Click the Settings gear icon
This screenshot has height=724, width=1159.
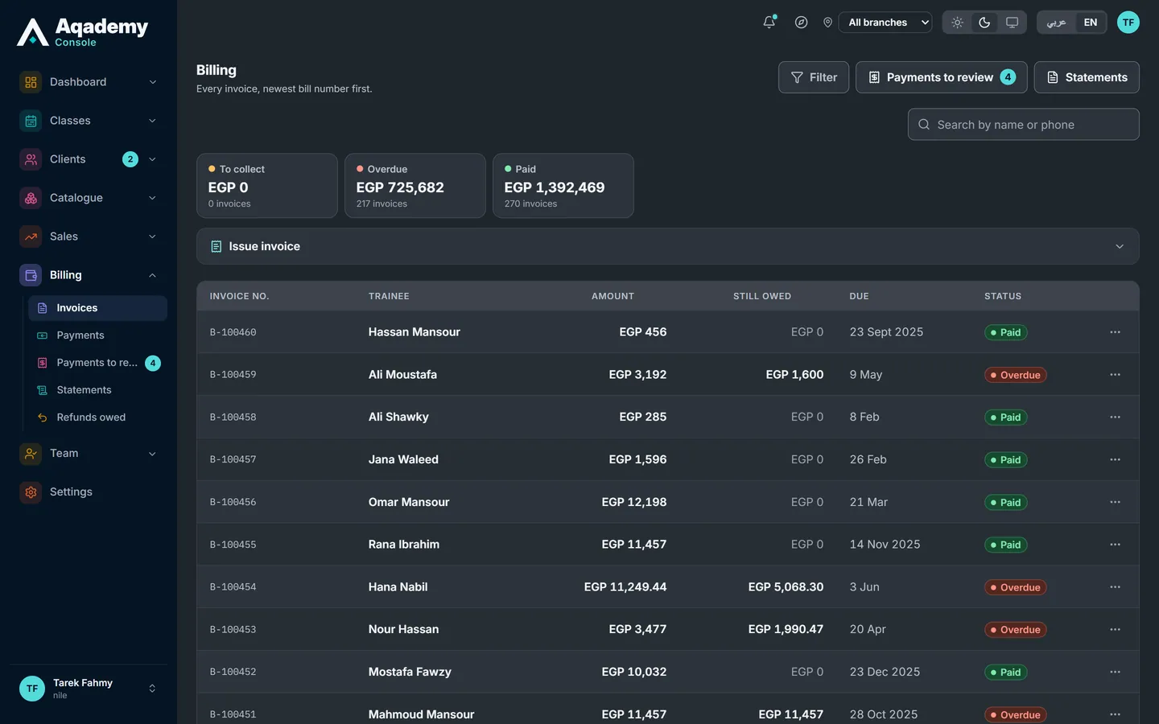tap(31, 492)
